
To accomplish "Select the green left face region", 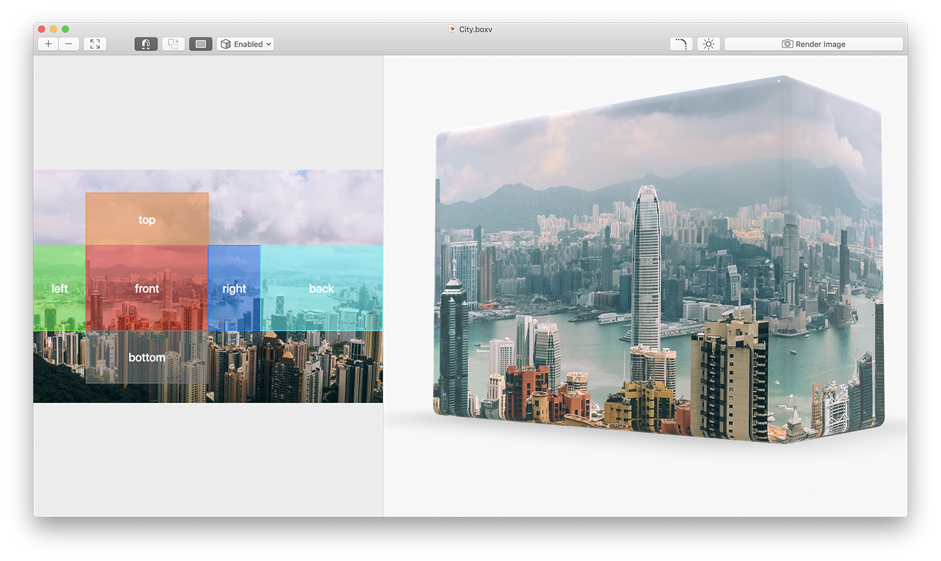I will click(x=60, y=288).
